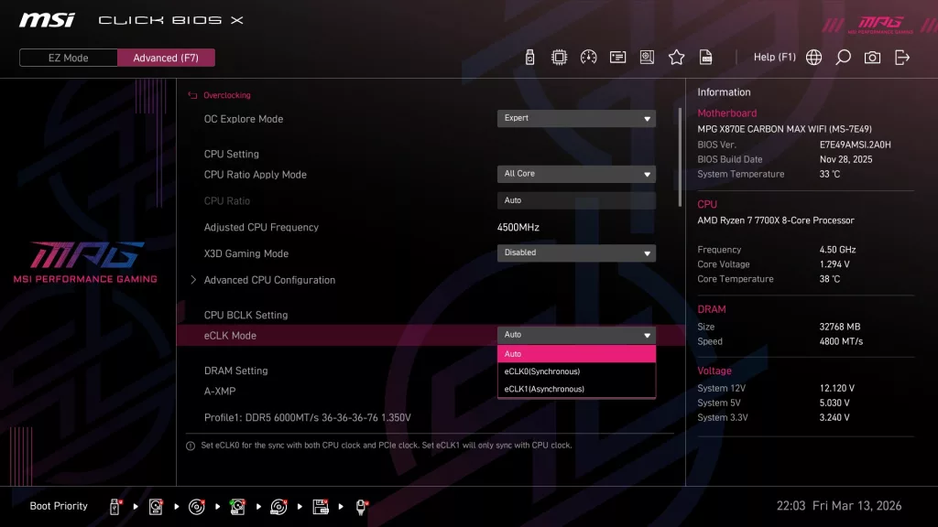Viewport: 938px width, 527px height.
Task: Open the CPU Ratio Apply Mode dropdown
Action: point(576,174)
